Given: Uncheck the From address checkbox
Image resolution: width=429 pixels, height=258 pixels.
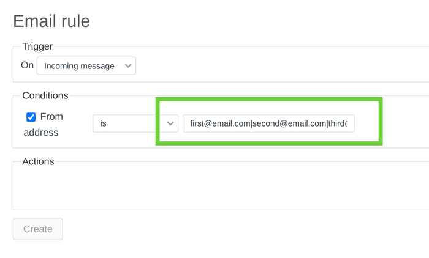Looking at the screenshot, I should tap(31, 117).
